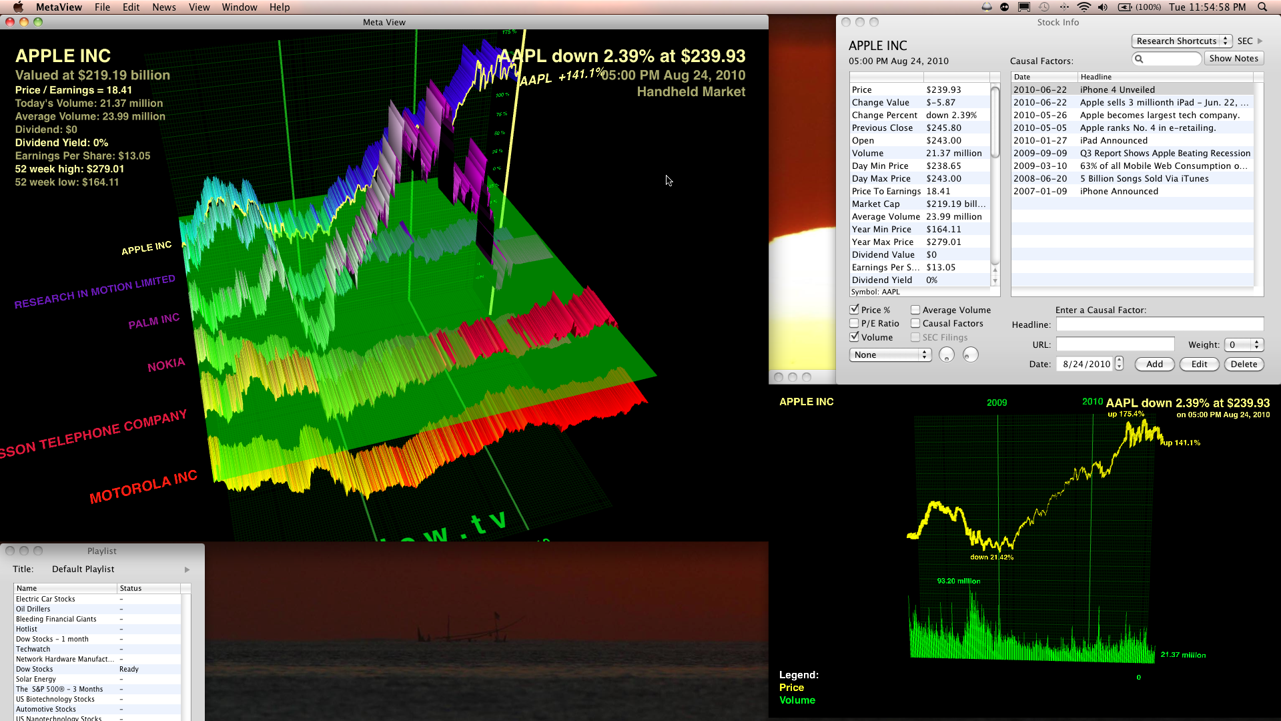The height and width of the screenshot is (721, 1281).
Task: Open the View menu
Action: point(199,7)
